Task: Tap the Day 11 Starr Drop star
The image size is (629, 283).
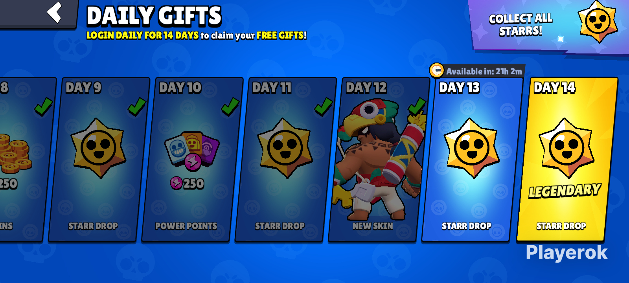Action: click(285, 148)
